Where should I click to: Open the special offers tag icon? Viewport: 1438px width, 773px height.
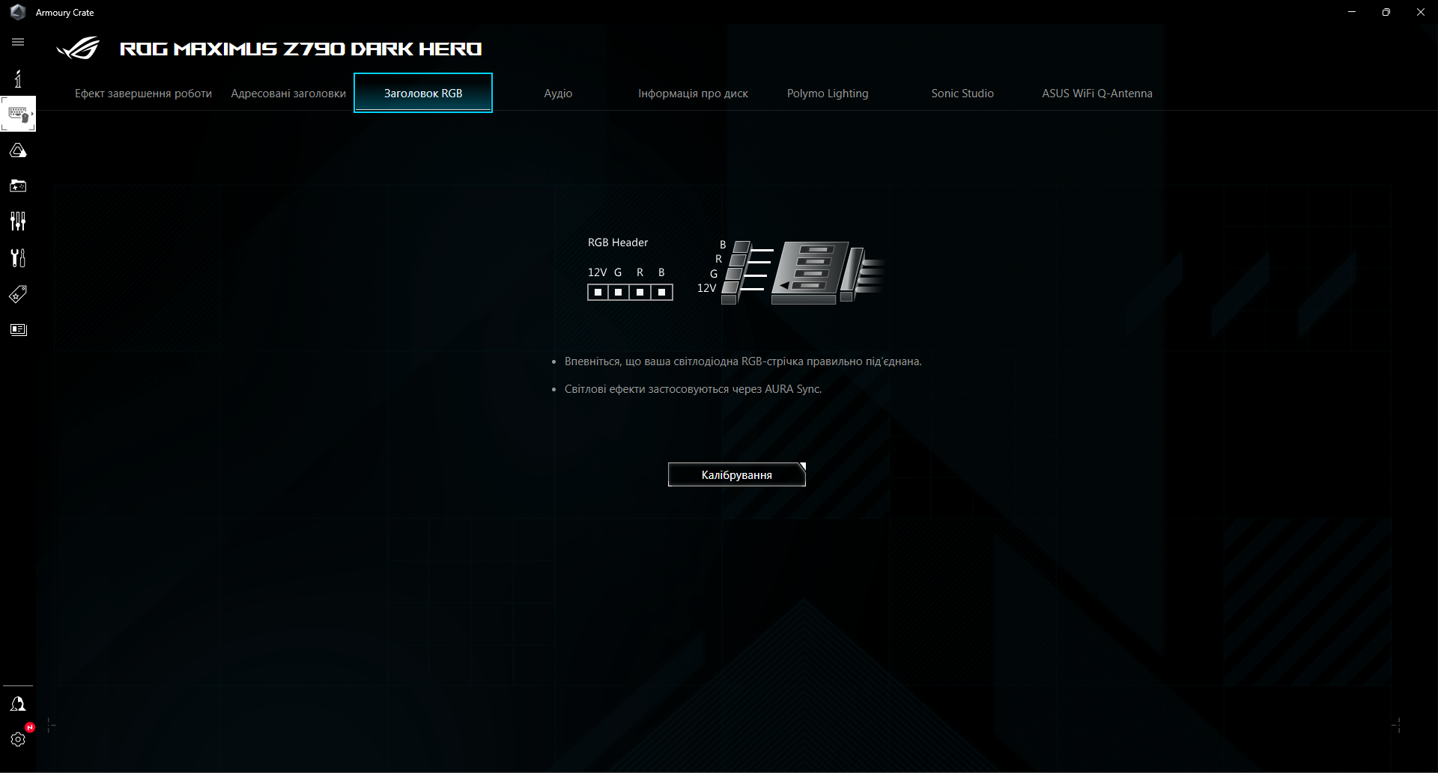(x=18, y=294)
